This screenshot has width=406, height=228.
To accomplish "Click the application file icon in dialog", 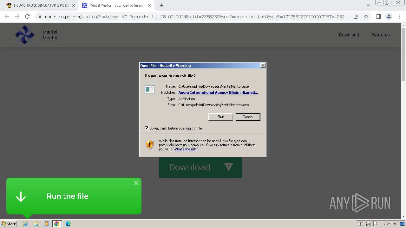I will 149,89.
